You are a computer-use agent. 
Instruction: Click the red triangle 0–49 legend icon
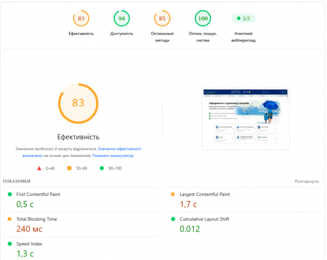pyautogui.click(x=39, y=168)
